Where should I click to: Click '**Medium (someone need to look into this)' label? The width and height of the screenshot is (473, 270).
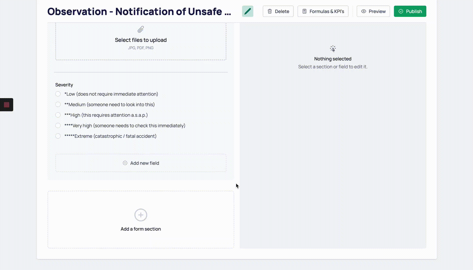pyautogui.click(x=109, y=104)
